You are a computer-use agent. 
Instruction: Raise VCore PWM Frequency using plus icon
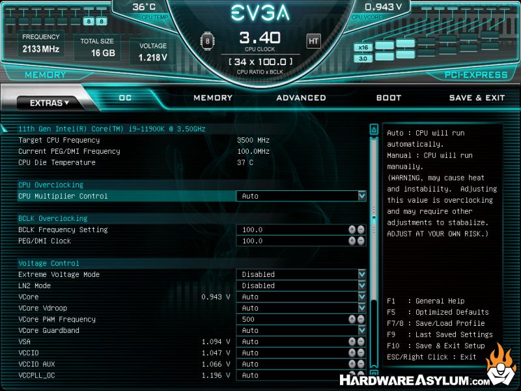click(352, 319)
